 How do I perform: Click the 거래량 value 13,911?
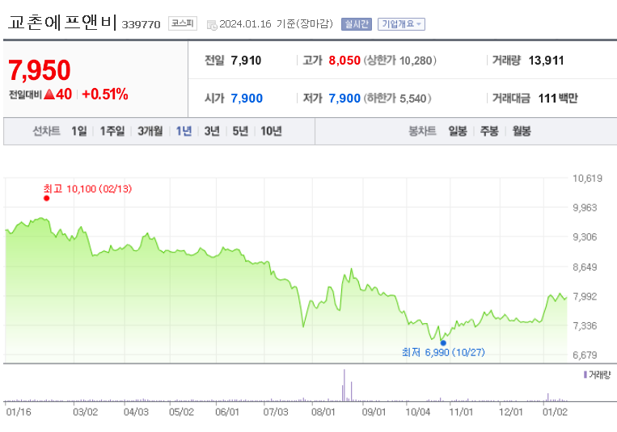point(546,61)
